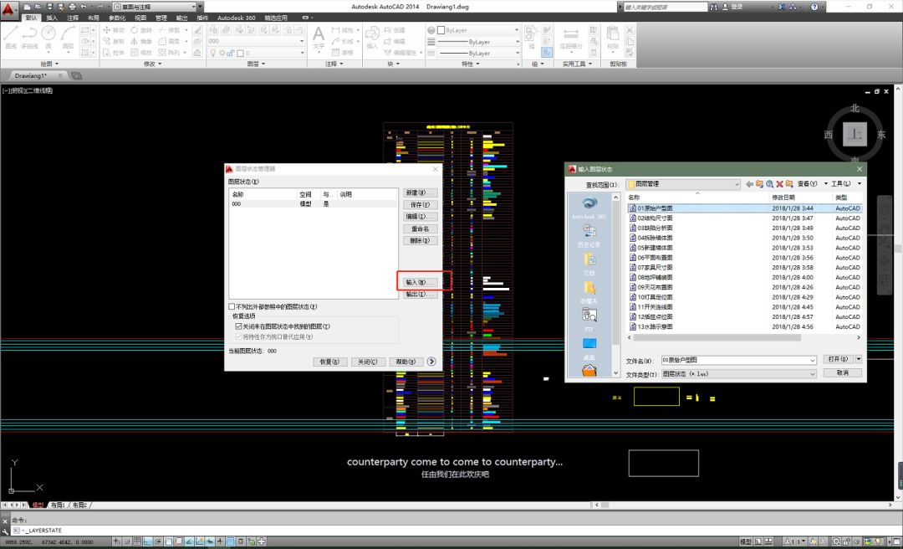
Task: Click the Measure utility tool icon
Action: (571, 36)
